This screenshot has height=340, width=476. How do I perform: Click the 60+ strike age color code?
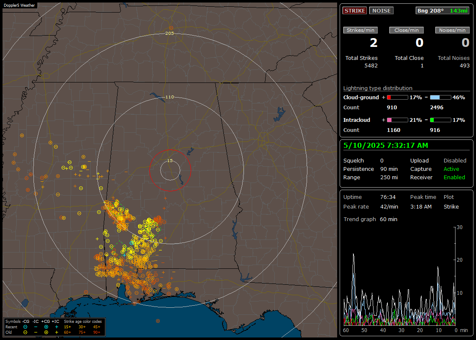pos(67,332)
